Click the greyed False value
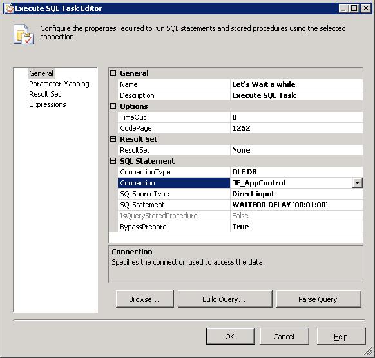The width and height of the screenshot is (375, 358). tap(296, 216)
